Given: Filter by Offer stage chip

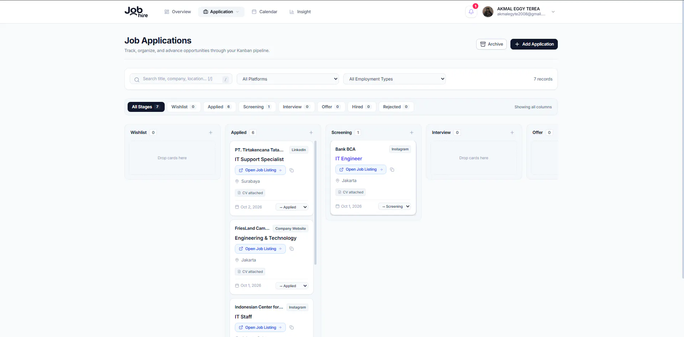Looking at the screenshot, I should click(x=331, y=107).
